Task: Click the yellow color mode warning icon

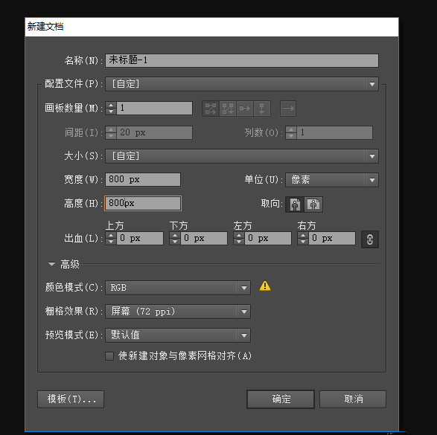Action: coord(265,286)
